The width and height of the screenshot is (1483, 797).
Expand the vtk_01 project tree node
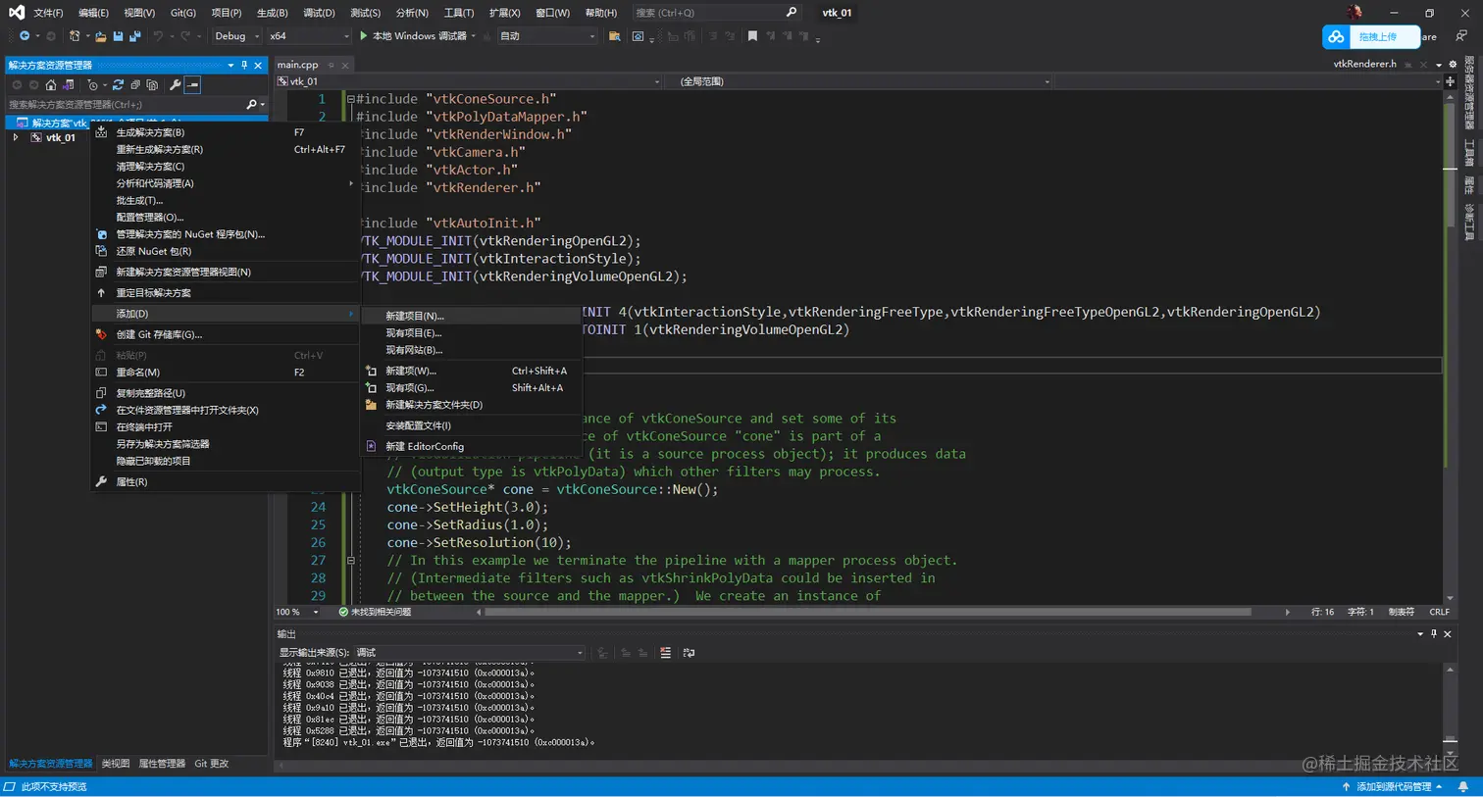pyautogui.click(x=16, y=138)
